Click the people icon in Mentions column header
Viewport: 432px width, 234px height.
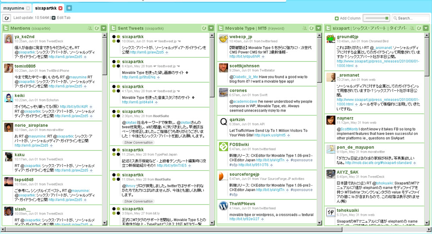click(x=89, y=28)
